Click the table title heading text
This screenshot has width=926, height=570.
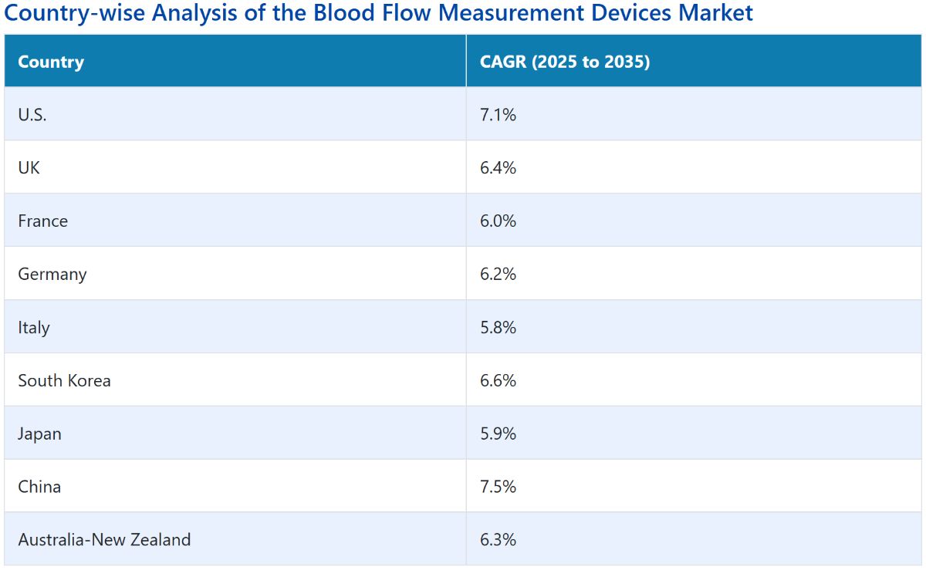tap(379, 13)
